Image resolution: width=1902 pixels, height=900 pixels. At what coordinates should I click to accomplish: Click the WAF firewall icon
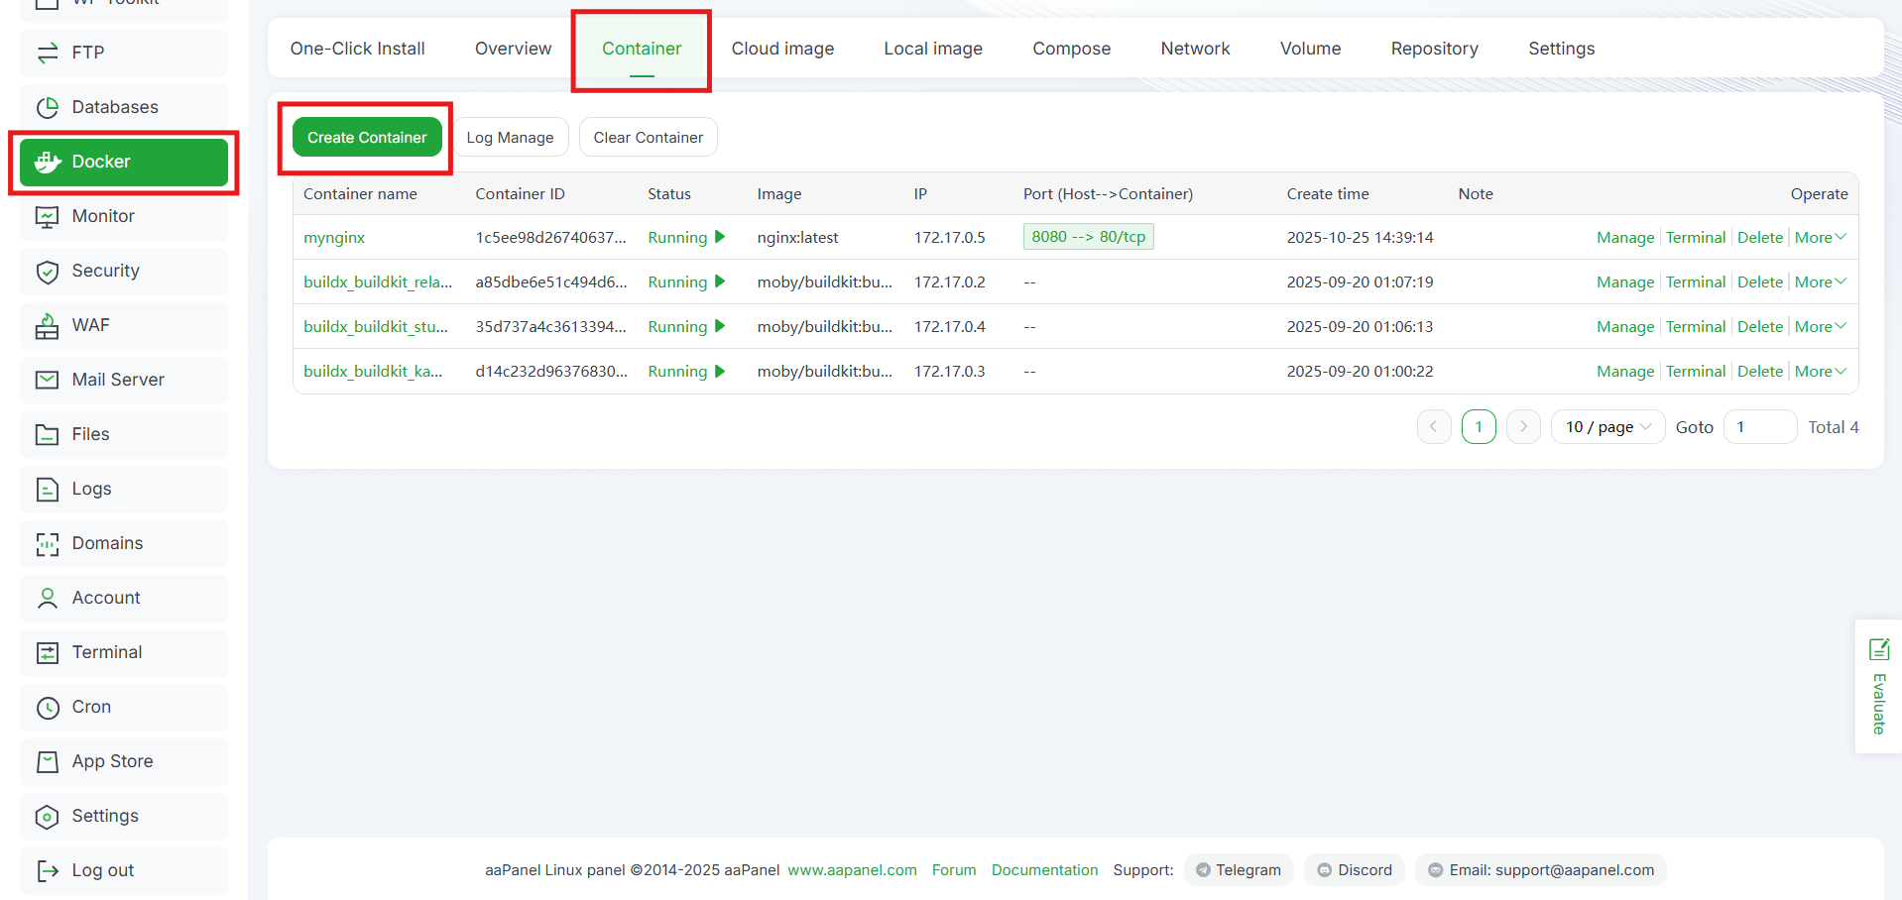[x=48, y=325]
